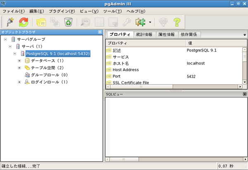Click the 5432 port value cell
This screenshot has height=170, width=248.
(x=191, y=77)
